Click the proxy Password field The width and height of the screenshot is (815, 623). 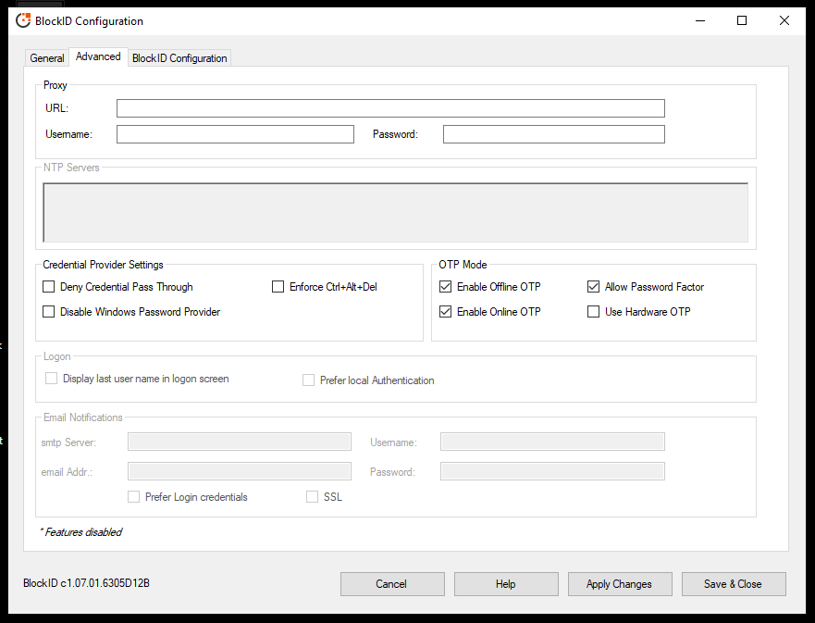(x=552, y=134)
